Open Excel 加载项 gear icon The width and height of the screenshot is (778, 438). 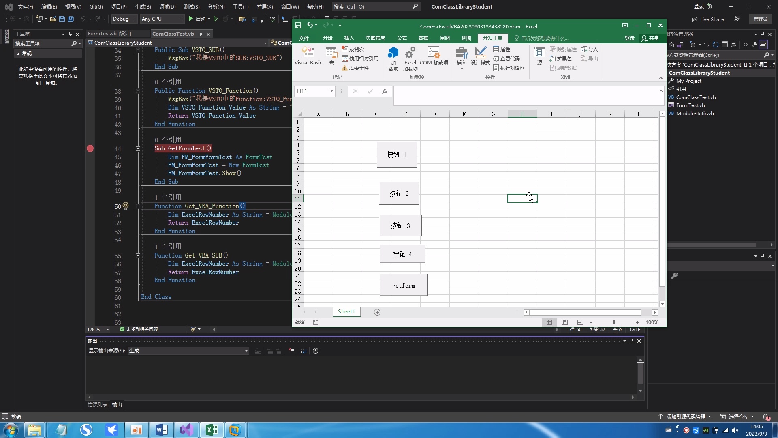[410, 53]
